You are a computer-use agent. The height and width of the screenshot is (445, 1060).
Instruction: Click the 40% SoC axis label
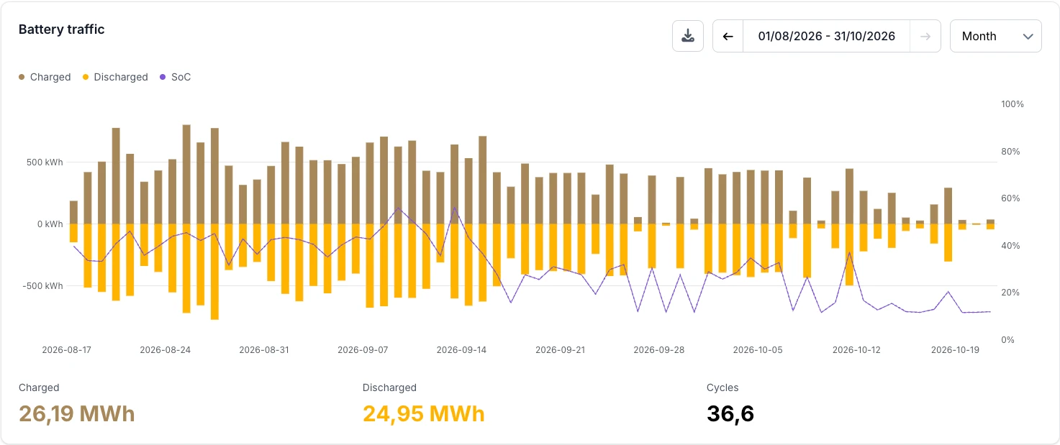tap(1011, 246)
